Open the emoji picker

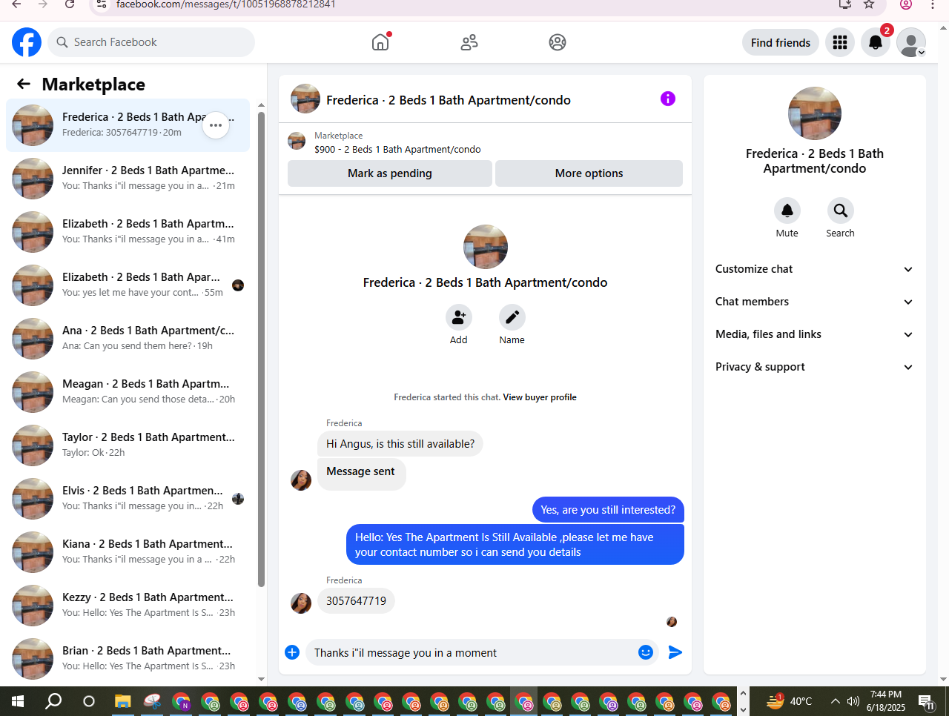646,652
